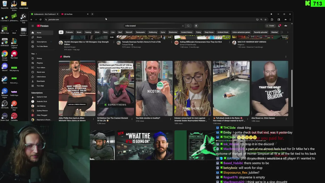325x183 pixels.
Task: Select the Ancient History filter chip
Action: pyautogui.click(x=187, y=32)
